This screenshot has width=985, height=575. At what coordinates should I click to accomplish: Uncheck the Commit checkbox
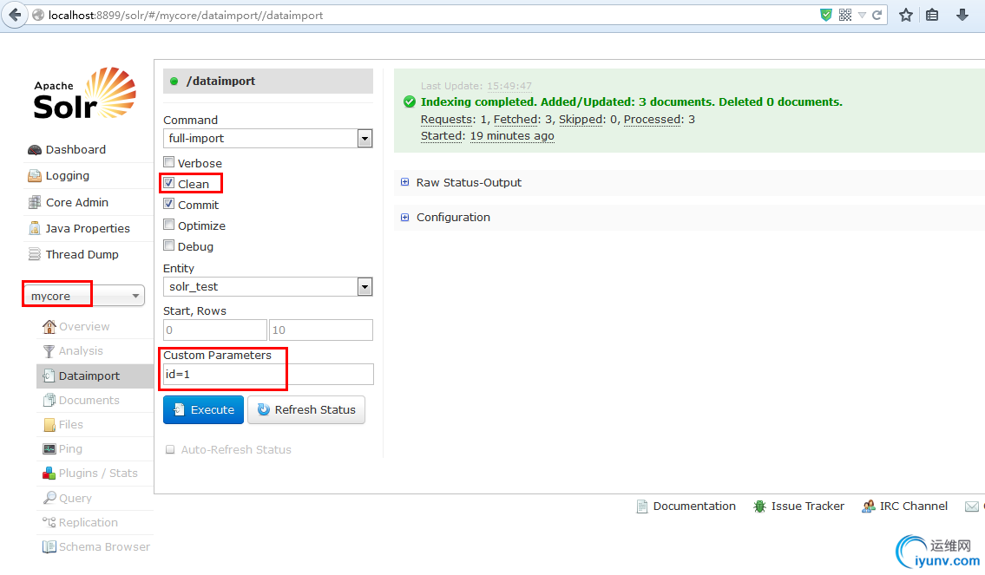(168, 204)
